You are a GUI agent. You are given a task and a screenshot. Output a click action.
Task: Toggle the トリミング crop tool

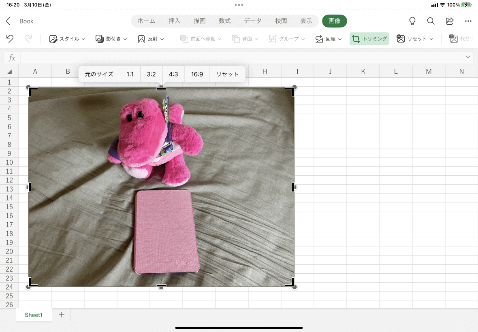[x=369, y=39]
